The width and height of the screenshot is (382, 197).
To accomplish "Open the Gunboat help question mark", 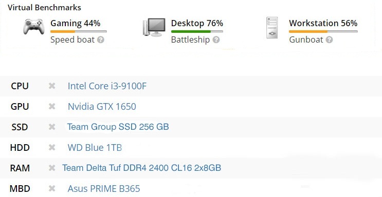I will coord(329,40).
